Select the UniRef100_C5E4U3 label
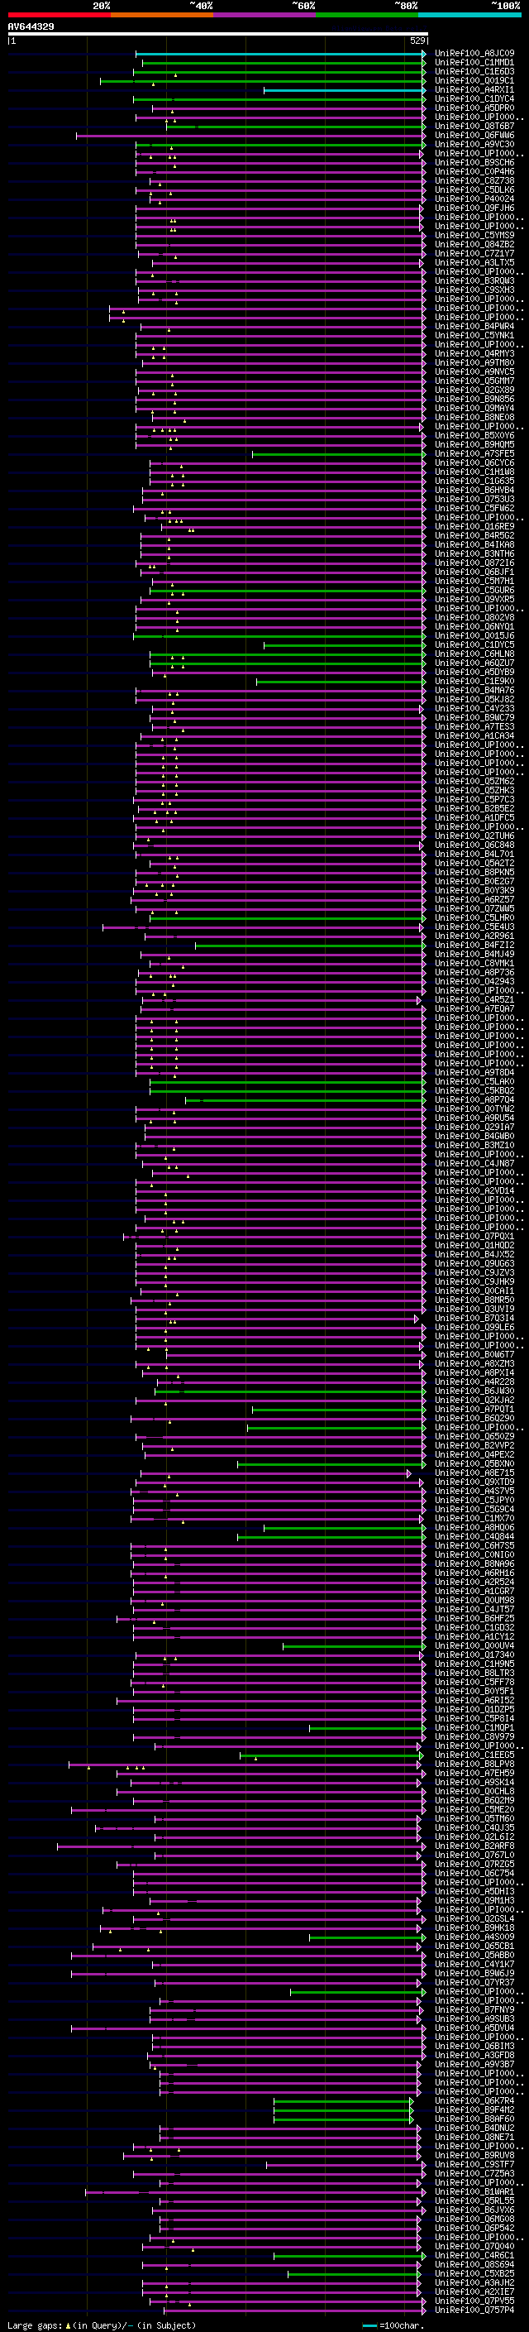This screenshot has width=529, height=2332. click(x=474, y=927)
